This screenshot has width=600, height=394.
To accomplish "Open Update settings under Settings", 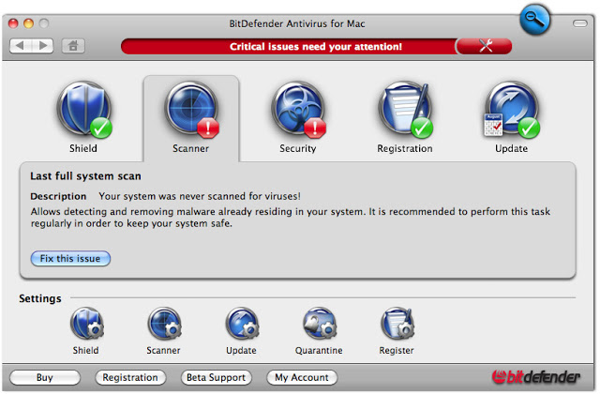I will point(242,324).
